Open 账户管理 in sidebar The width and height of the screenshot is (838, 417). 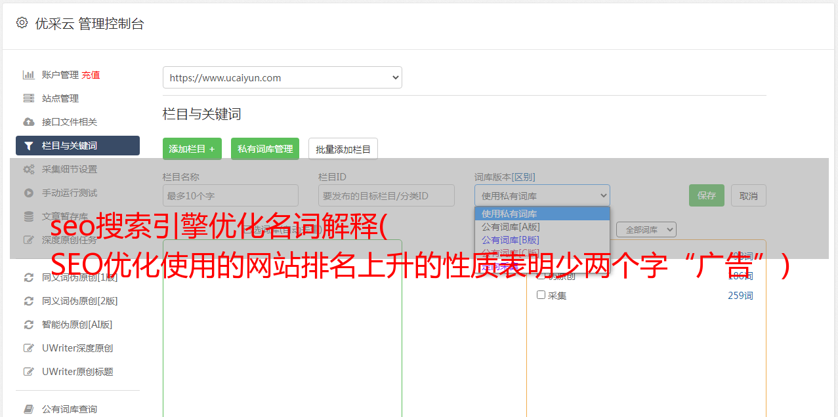(60, 75)
